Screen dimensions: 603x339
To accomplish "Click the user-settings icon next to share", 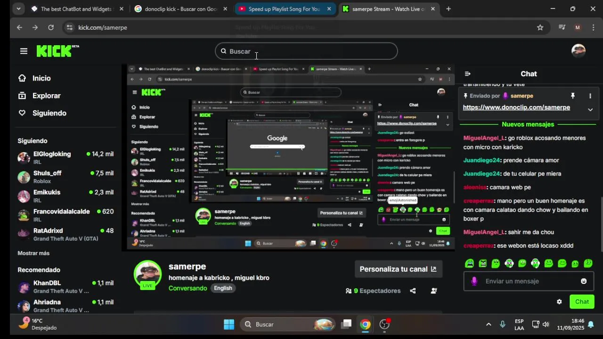I will point(434,291).
